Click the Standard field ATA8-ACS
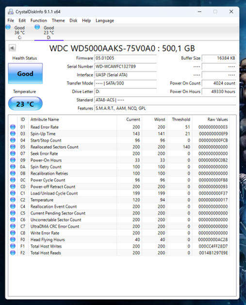The height and width of the screenshot is (305, 246). pyautogui.click(x=165, y=100)
